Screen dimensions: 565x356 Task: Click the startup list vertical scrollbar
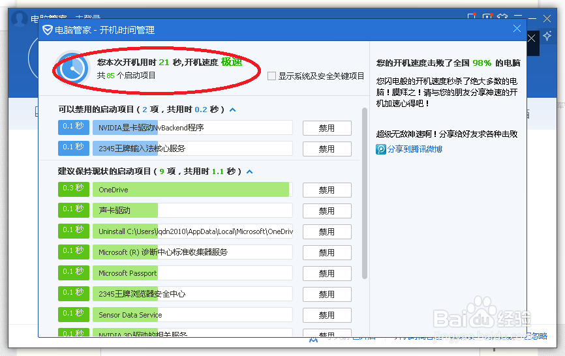pos(365,193)
